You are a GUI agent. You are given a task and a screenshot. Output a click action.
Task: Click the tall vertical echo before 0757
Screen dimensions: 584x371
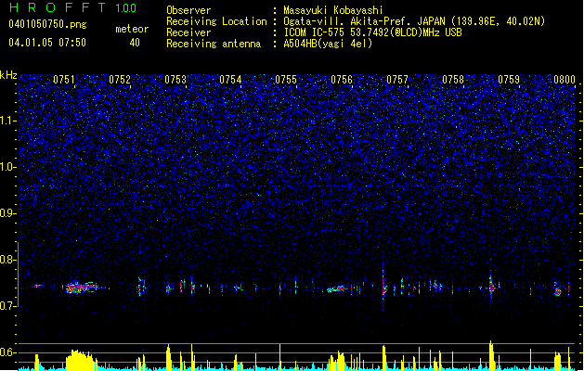tap(383, 287)
